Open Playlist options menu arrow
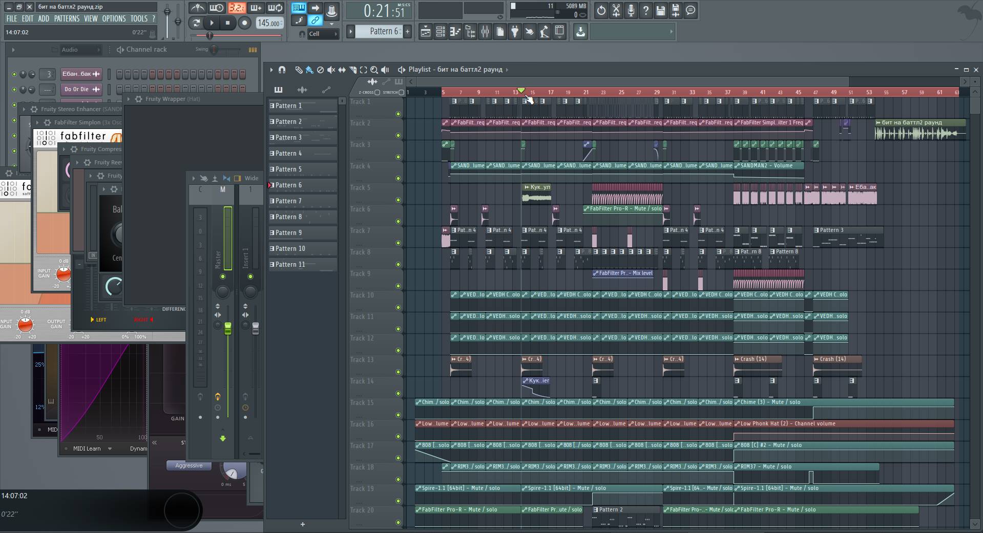 (x=271, y=70)
